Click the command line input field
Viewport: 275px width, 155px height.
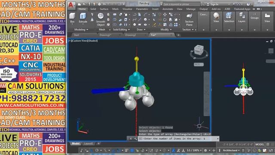tap(179, 139)
